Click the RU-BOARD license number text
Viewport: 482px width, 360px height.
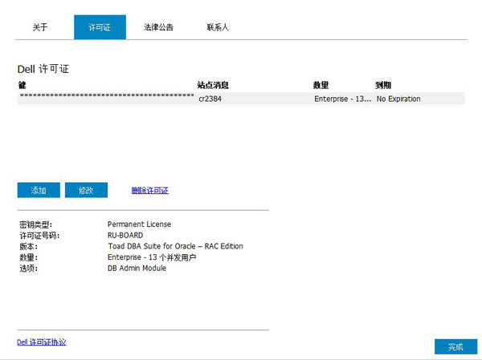tap(125, 236)
